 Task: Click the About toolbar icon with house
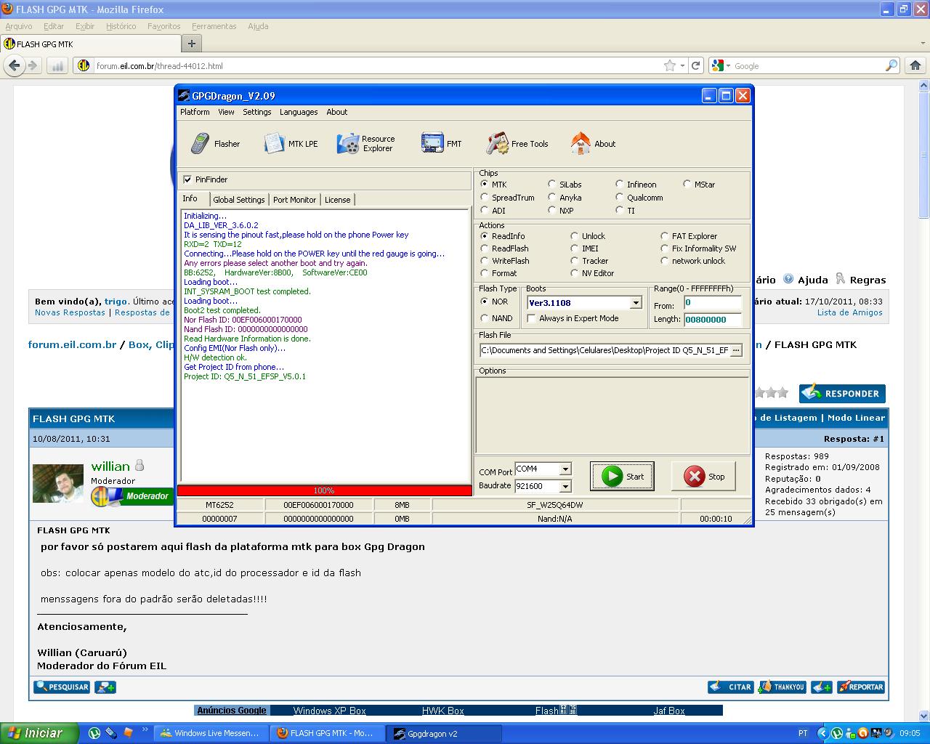click(593, 144)
